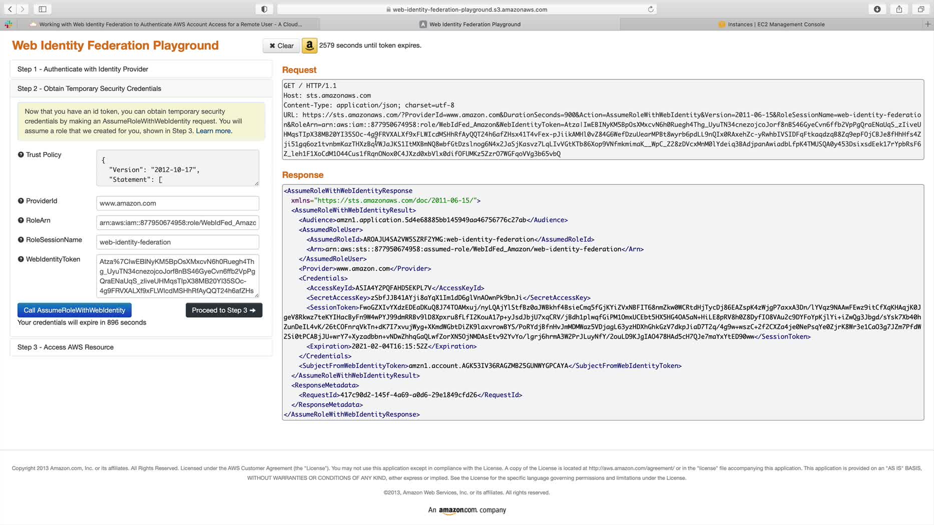Click "Host: sts.amazonaws.com" in the request
Viewport: 934px width, 525px height.
point(327,95)
